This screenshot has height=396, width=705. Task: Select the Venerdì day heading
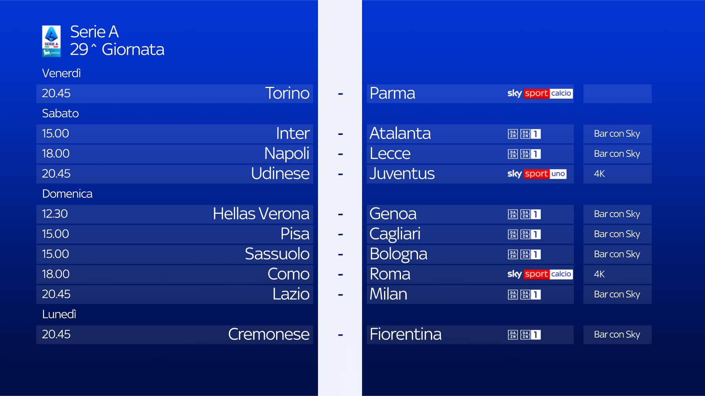point(61,73)
